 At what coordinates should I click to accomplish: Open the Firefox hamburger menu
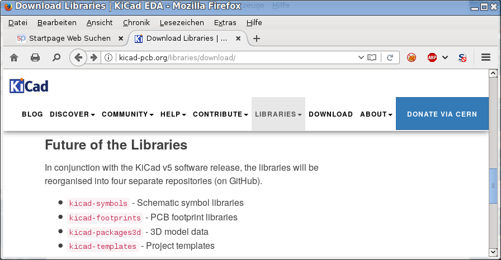[486, 57]
